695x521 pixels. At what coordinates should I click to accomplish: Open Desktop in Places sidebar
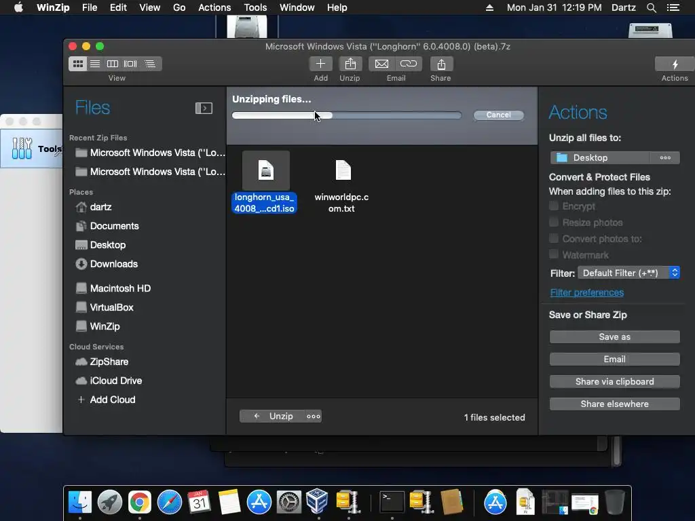[100, 245]
